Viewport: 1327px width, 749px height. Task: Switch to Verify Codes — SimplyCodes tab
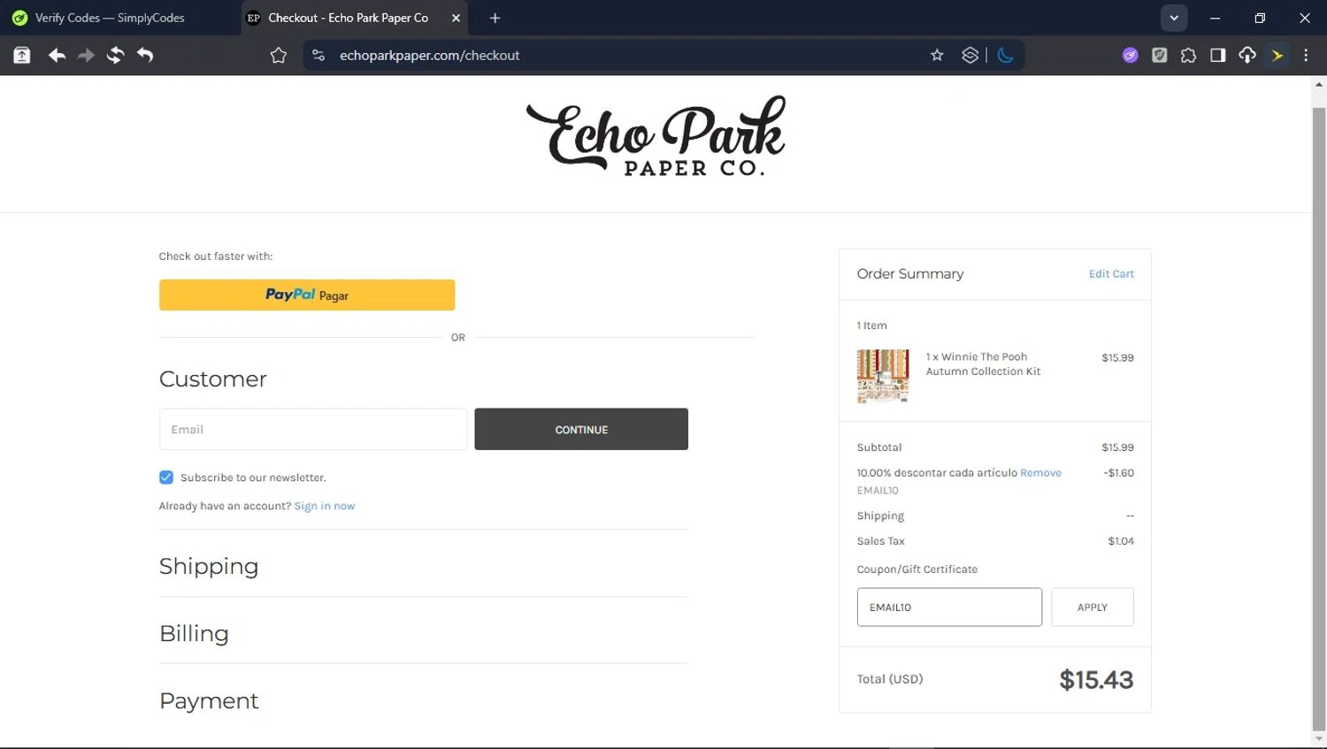(110, 18)
